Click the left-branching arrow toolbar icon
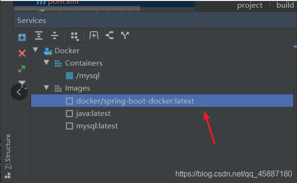Image resolution: width=297 pixels, height=183 pixels. pyautogui.click(x=110, y=35)
